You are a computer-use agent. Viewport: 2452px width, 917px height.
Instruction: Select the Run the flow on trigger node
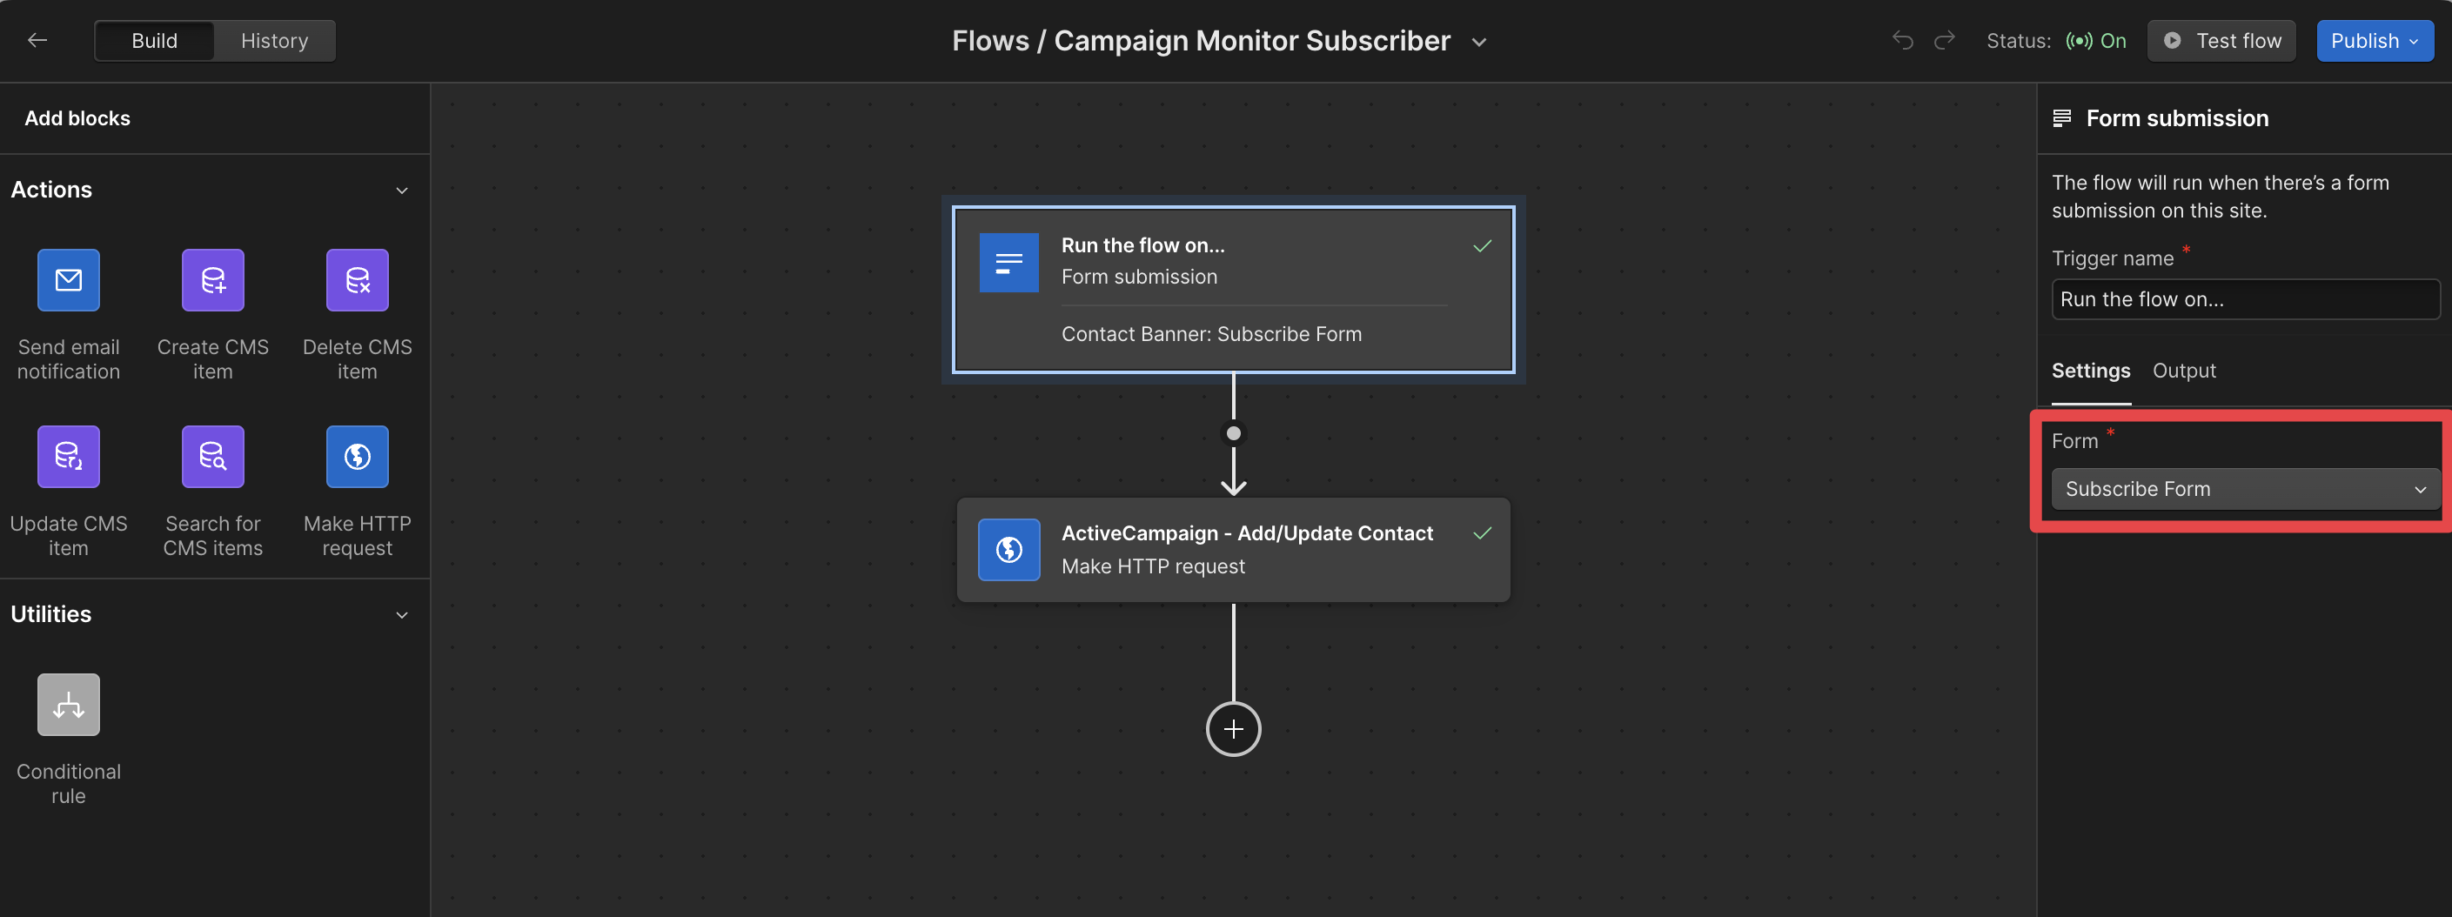(1234, 290)
